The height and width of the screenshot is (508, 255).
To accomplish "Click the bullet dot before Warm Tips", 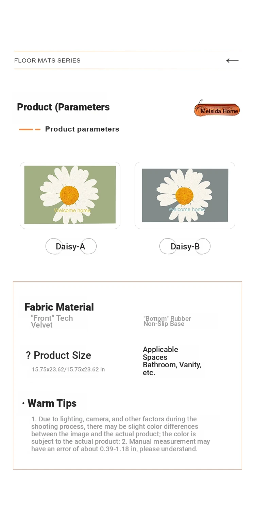I will [x=23, y=404].
